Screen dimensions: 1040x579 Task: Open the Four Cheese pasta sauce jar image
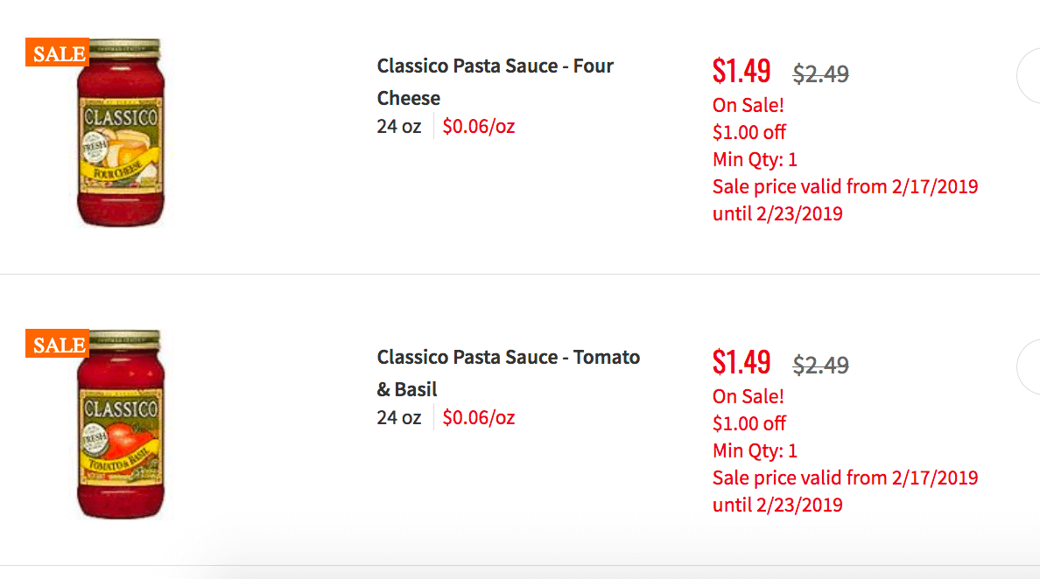(x=120, y=132)
